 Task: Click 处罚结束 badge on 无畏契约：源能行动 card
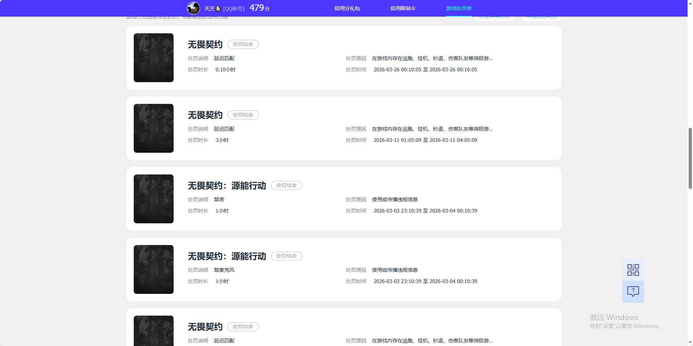pyautogui.click(x=286, y=185)
